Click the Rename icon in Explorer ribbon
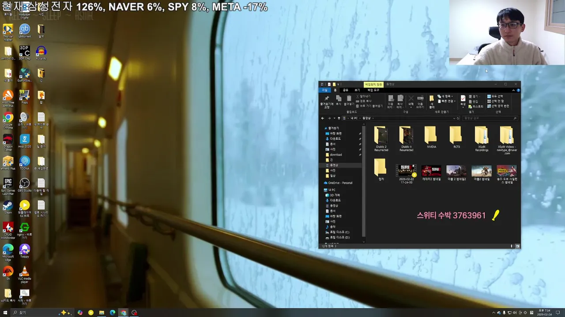The width and height of the screenshot is (565, 317). pos(420,102)
